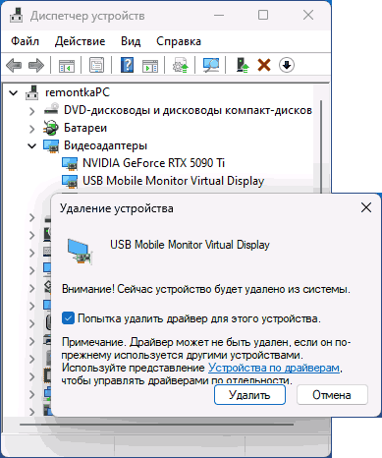The width and height of the screenshot is (382, 458).
Task: Open the Вид menu
Action: click(131, 41)
